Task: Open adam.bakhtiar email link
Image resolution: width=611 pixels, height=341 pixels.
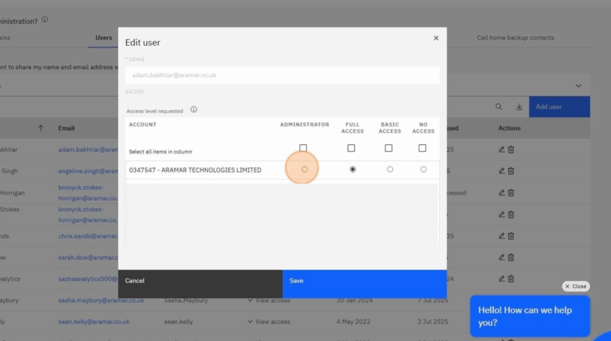Action: click(88, 149)
